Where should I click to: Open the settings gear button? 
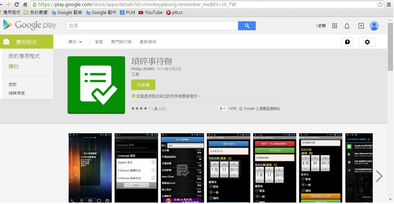coord(367,42)
